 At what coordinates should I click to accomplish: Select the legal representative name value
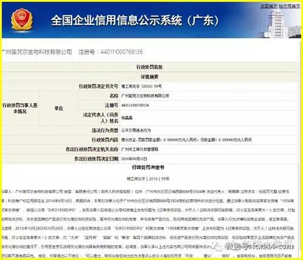127,118
